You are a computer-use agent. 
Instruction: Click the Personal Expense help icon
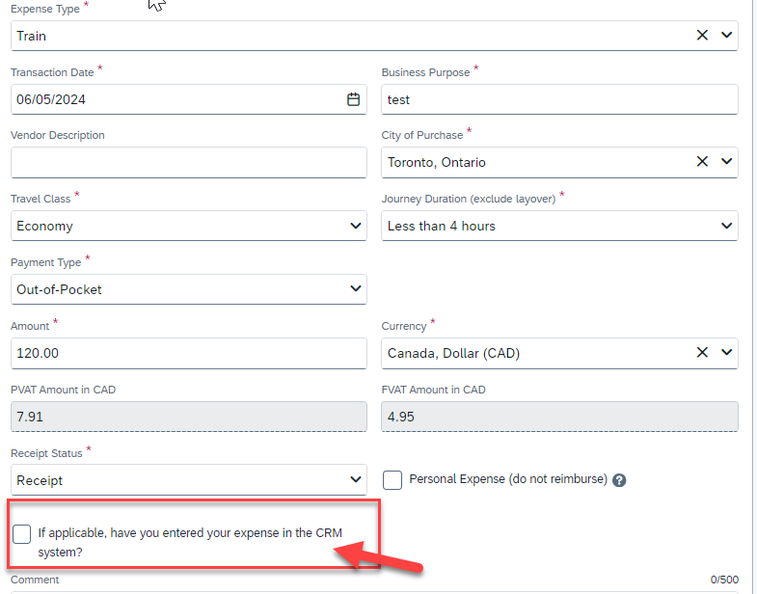coord(619,480)
